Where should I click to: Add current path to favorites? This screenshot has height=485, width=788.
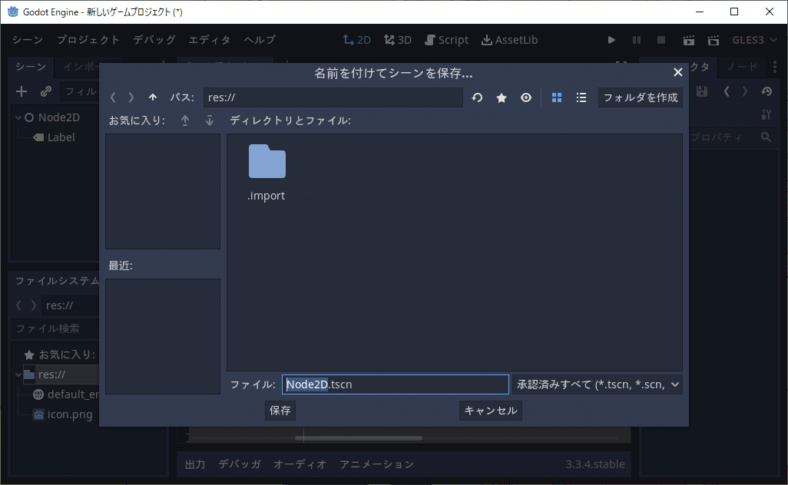coord(502,97)
